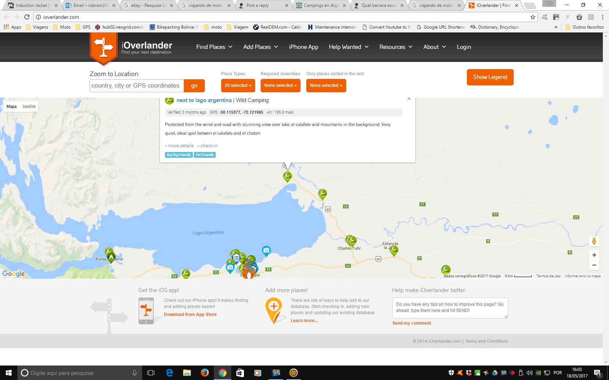The width and height of the screenshot is (609, 380).
Task: Open Microsoft Edge from taskbar
Action: tap(169, 373)
